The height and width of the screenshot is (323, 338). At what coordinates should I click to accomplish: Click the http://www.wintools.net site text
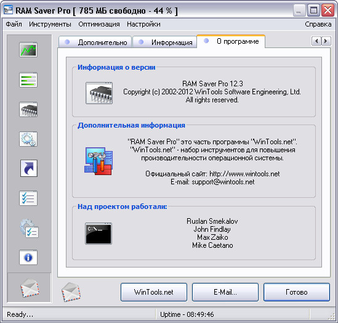coord(244,174)
